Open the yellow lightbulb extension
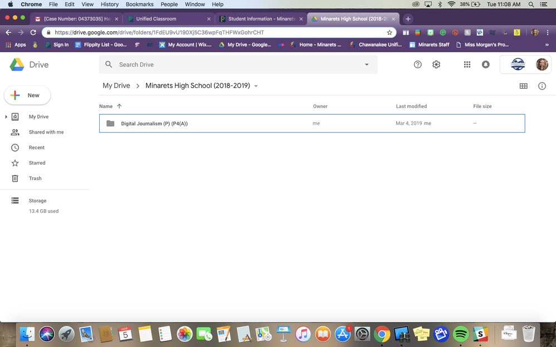The image size is (556, 347). [516, 33]
